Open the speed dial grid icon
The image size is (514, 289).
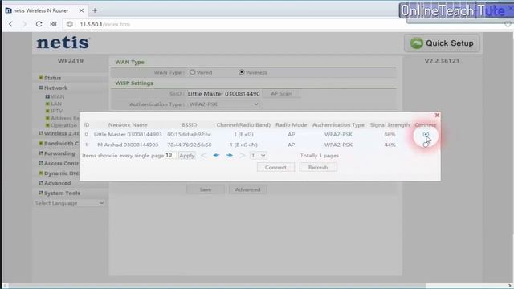pos(54,24)
